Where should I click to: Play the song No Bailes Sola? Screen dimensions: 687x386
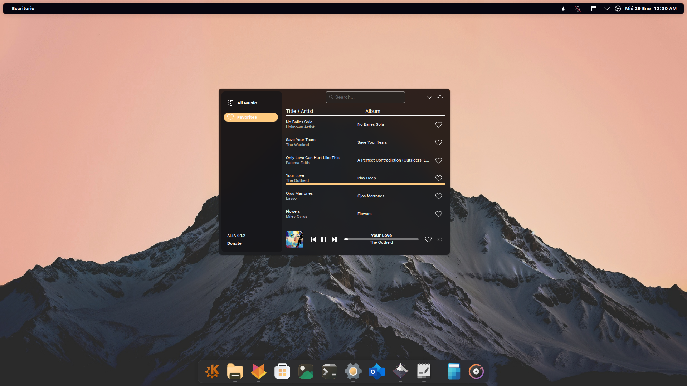coord(299,122)
